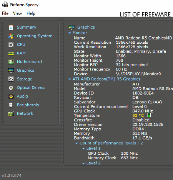This screenshot has height=180, width=173.
Task: Click Device path \\.\DISPLAY1\Monitor0
Action: 138,74
